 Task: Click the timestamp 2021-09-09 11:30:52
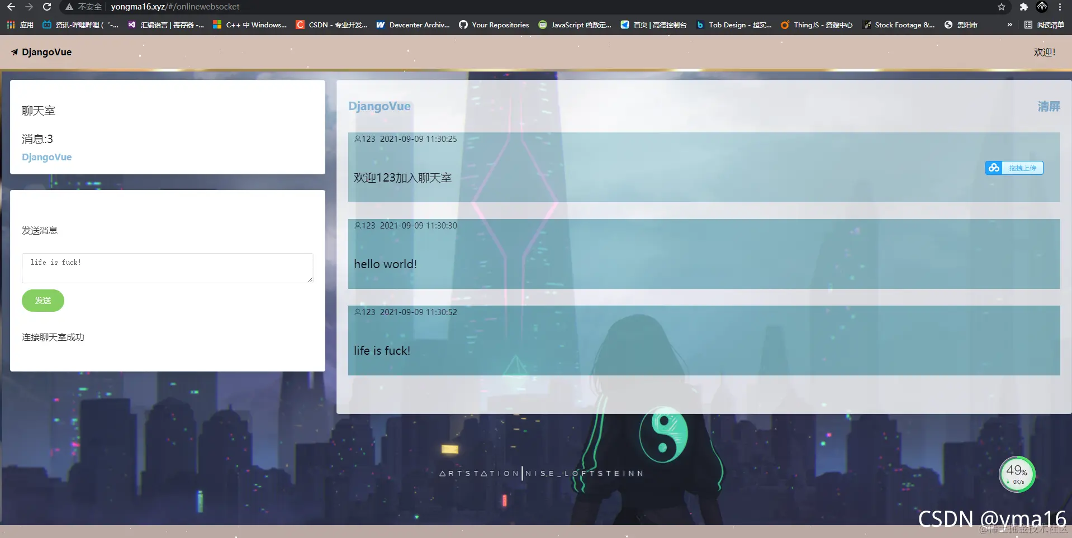418,312
